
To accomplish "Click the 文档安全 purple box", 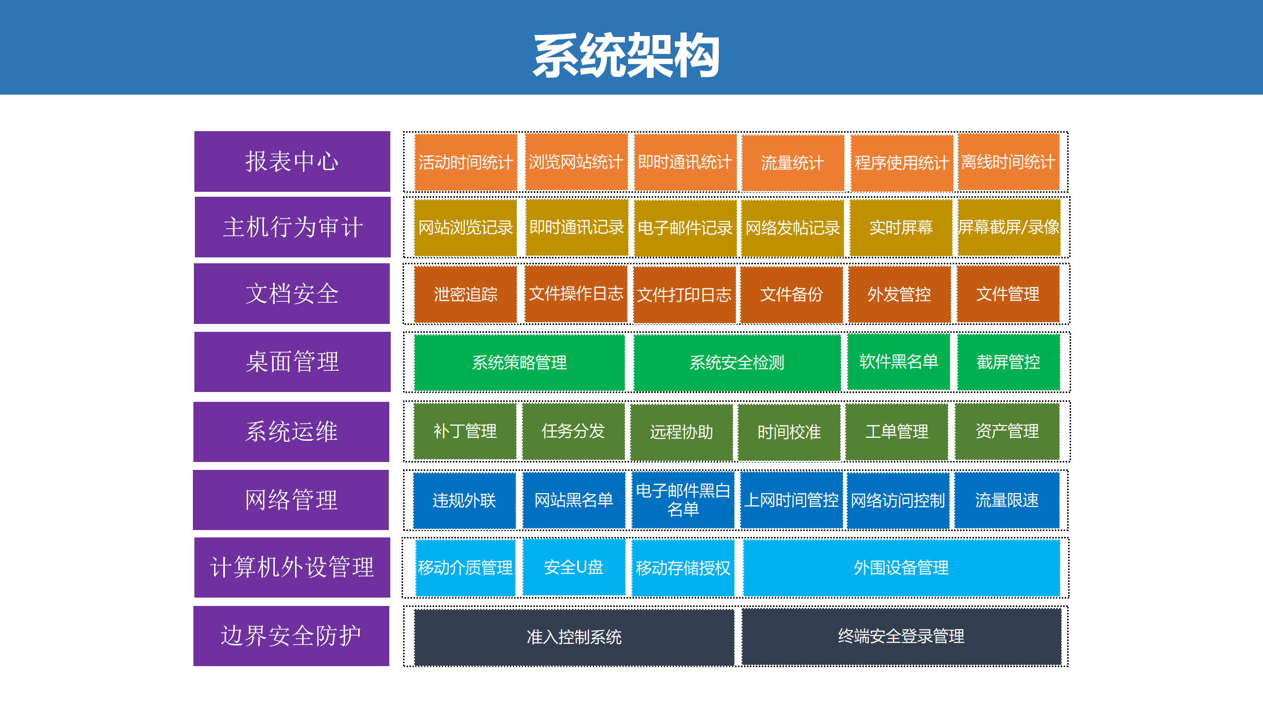I will coord(292,294).
